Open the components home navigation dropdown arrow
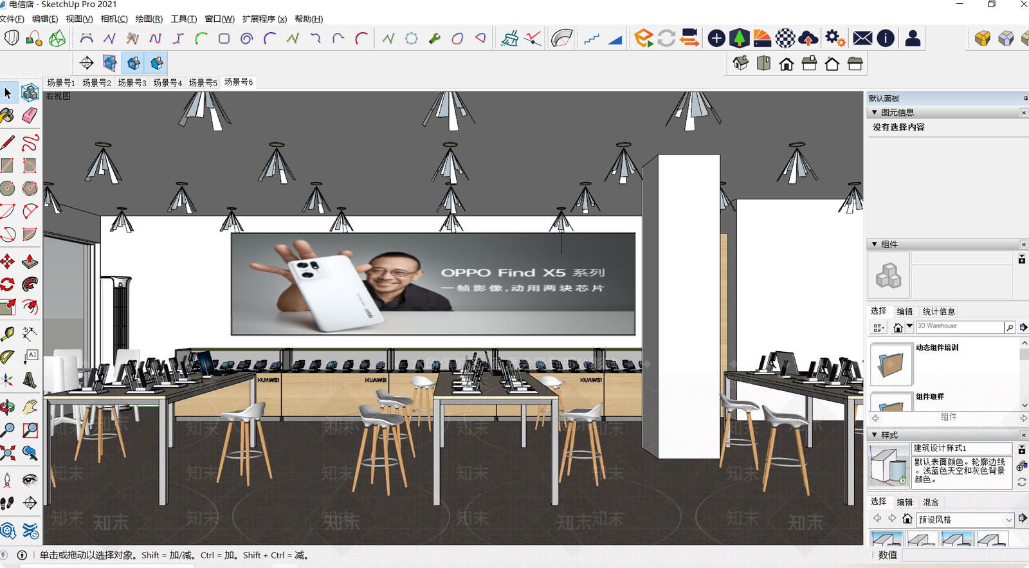Image resolution: width=1029 pixels, height=568 pixels. pos(910,327)
